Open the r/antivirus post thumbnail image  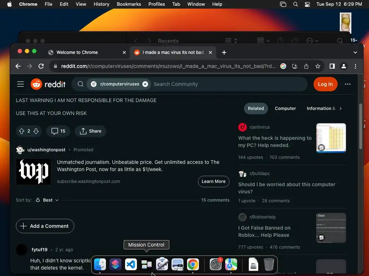tap(331, 138)
